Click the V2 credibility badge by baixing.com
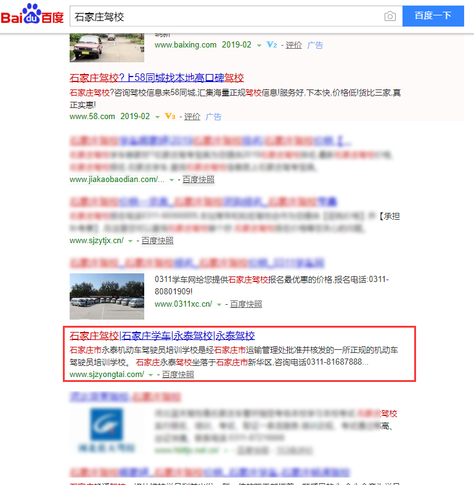 pos(272,45)
